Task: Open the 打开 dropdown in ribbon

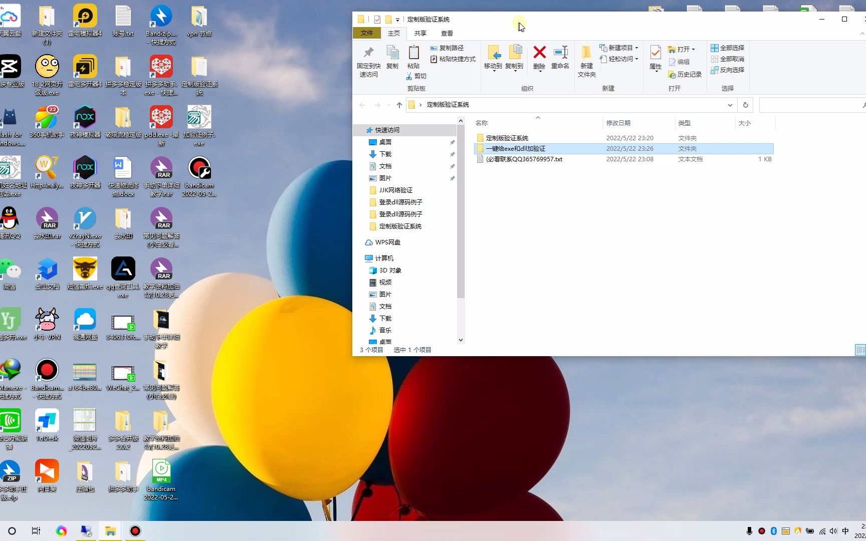Action: [x=682, y=50]
